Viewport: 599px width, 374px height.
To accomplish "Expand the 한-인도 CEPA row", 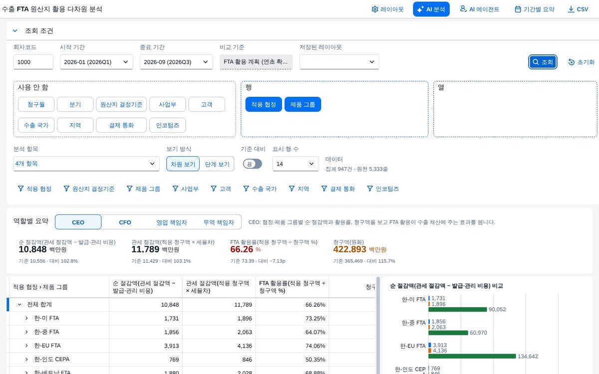I will [27, 359].
